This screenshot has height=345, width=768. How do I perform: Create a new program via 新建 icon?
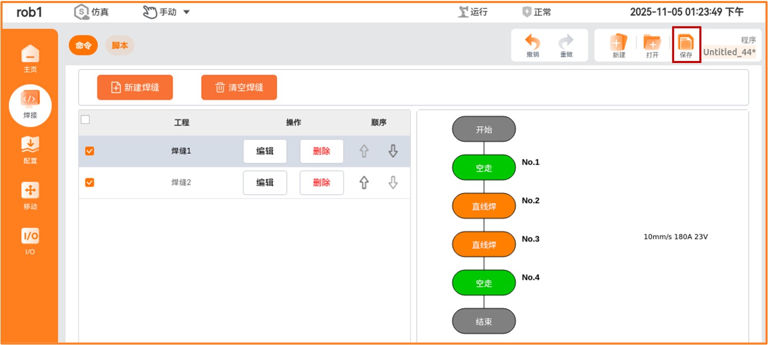pyautogui.click(x=619, y=45)
